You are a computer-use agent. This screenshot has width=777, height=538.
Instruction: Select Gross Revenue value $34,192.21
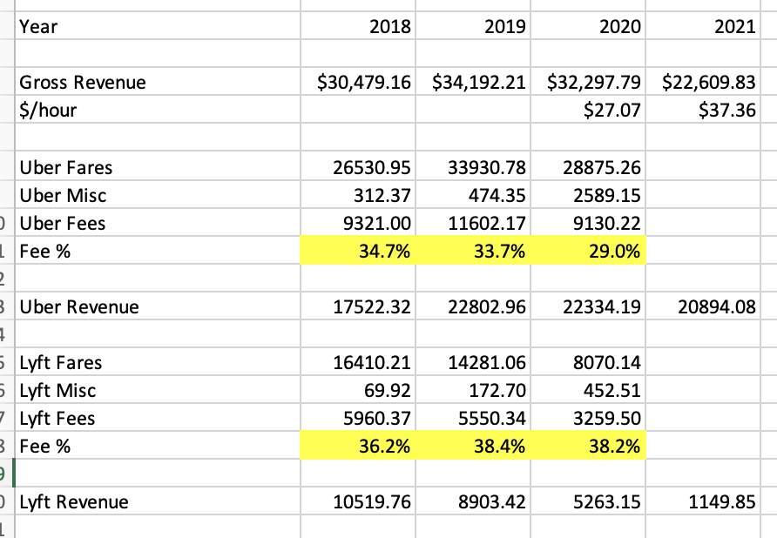(473, 82)
